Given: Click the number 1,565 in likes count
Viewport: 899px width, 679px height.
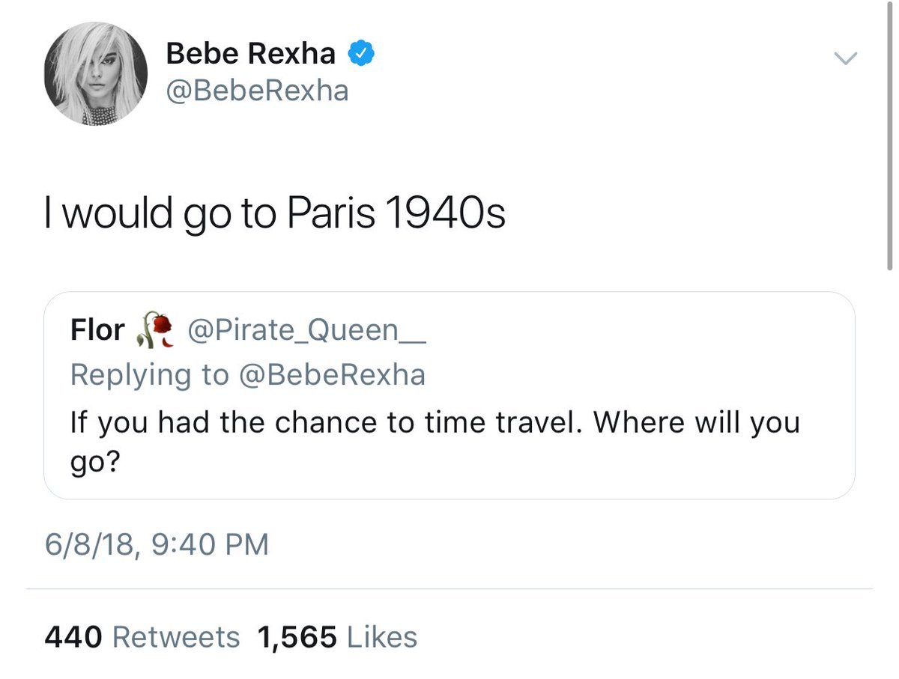Looking at the screenshot, I should click(x=297, y=637).
